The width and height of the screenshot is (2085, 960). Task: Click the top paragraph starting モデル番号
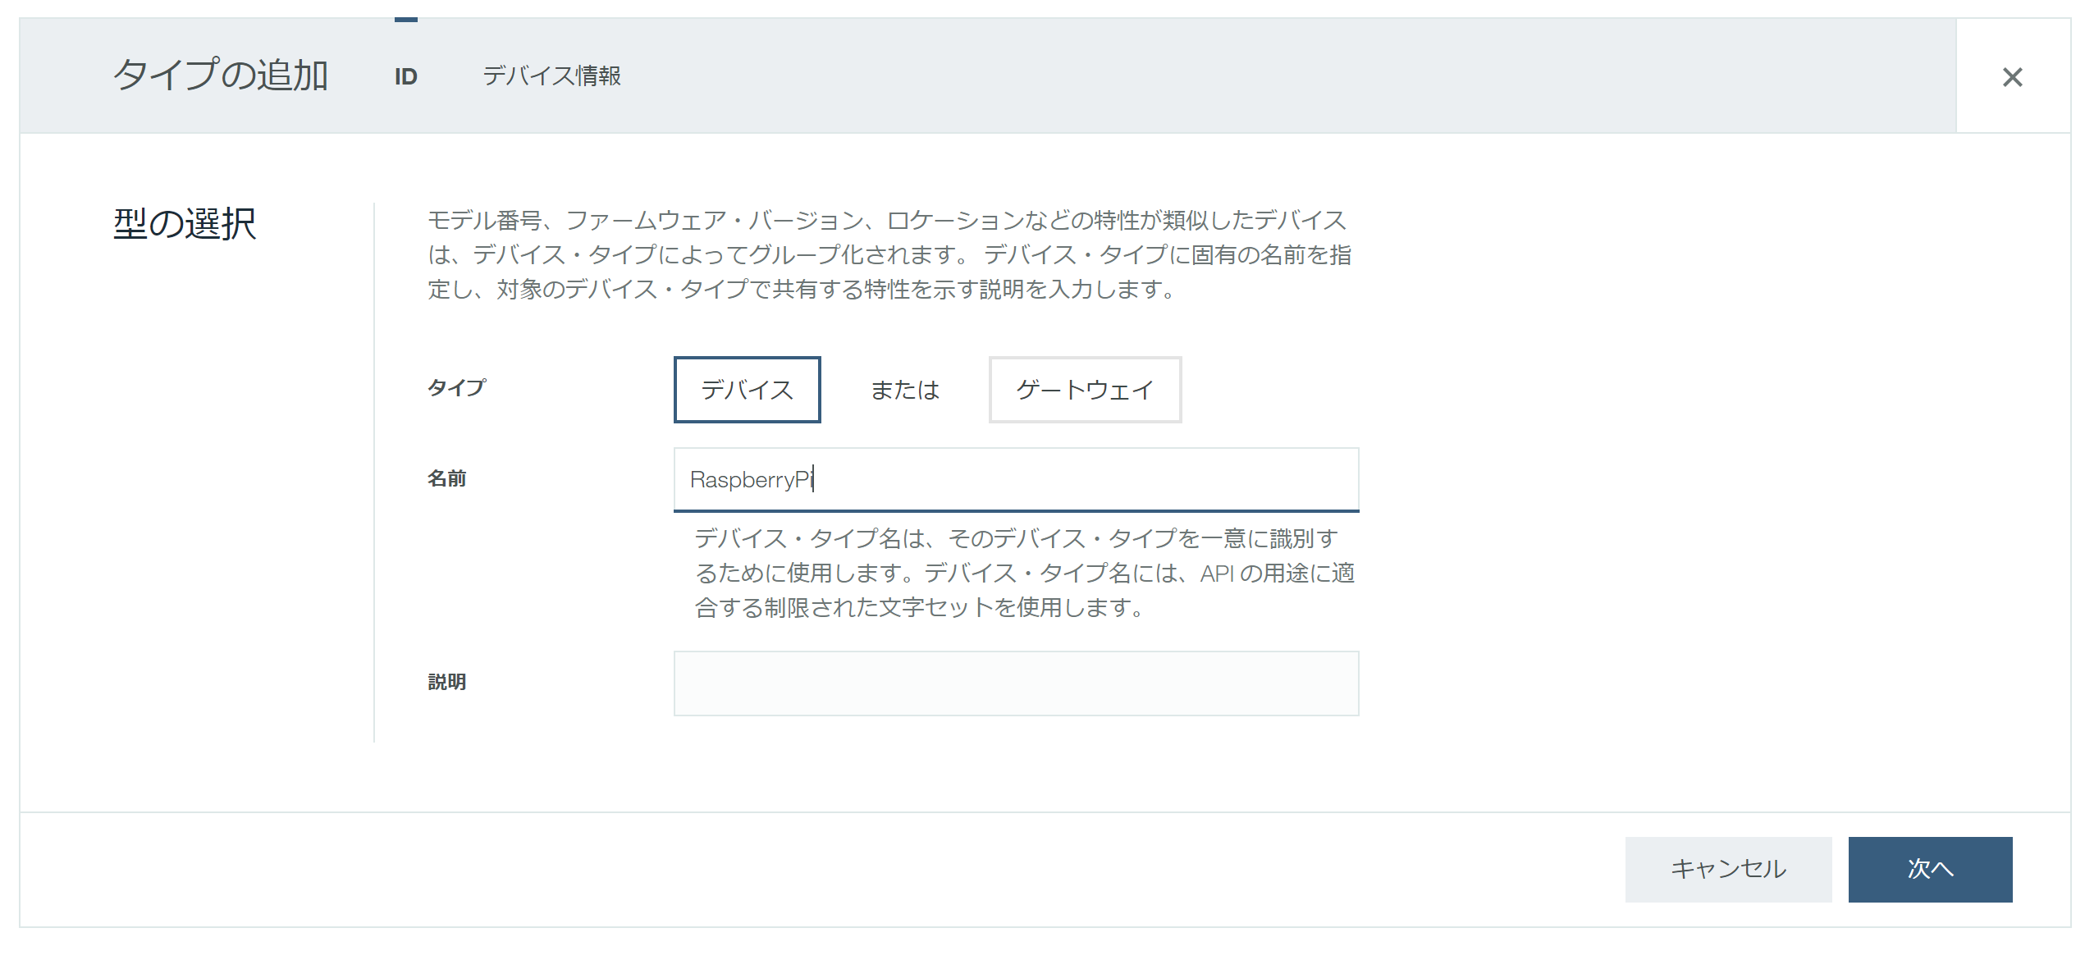click(x=889, y=254)
